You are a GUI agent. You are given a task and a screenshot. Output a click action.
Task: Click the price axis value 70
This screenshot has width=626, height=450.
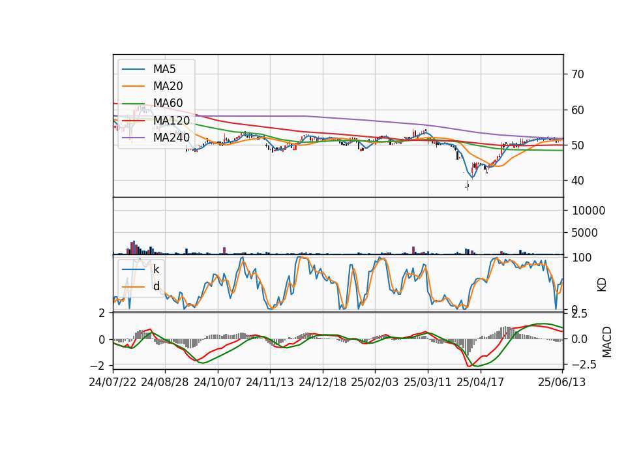coord(578,74)
